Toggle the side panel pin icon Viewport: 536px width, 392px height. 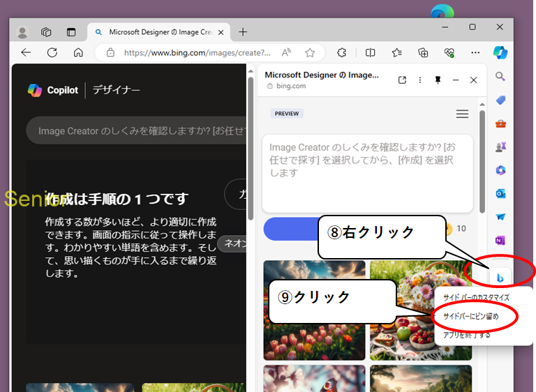(438, 80)
